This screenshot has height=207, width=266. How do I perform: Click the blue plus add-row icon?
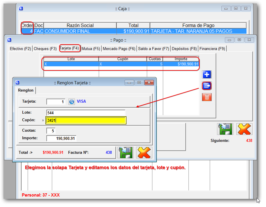click(x=207, y=75)
